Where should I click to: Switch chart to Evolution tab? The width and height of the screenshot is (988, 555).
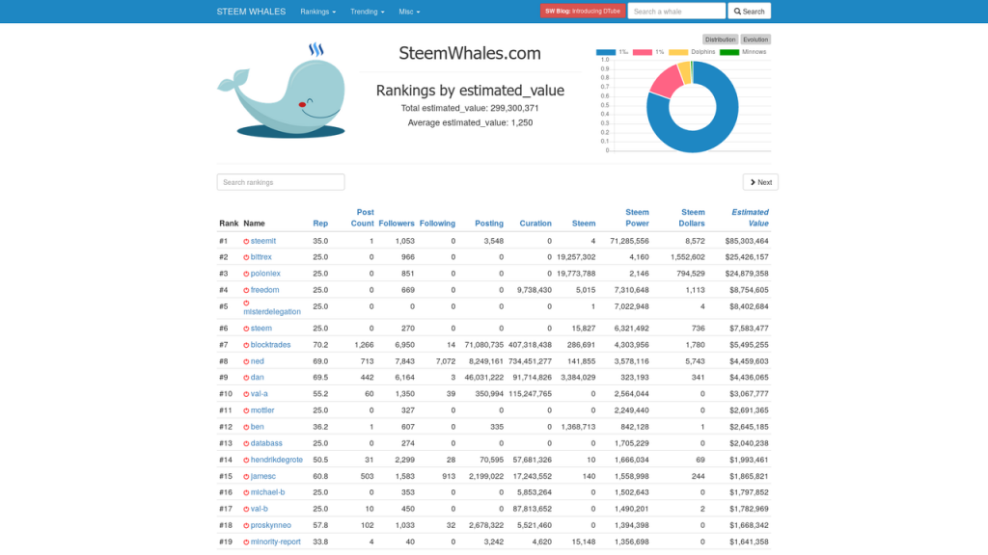[755, 39]
